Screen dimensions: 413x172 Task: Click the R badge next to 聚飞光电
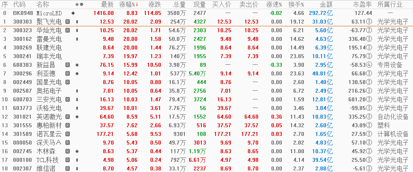[68, 22]
